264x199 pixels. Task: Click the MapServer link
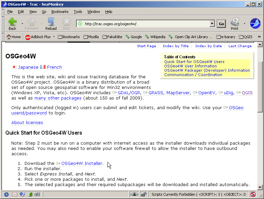click(x=178, y=93)
